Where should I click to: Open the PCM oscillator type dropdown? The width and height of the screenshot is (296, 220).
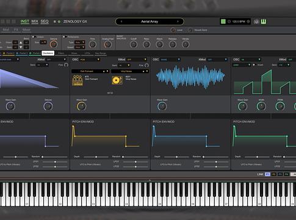pyautogui.click(x=90, y=59)
